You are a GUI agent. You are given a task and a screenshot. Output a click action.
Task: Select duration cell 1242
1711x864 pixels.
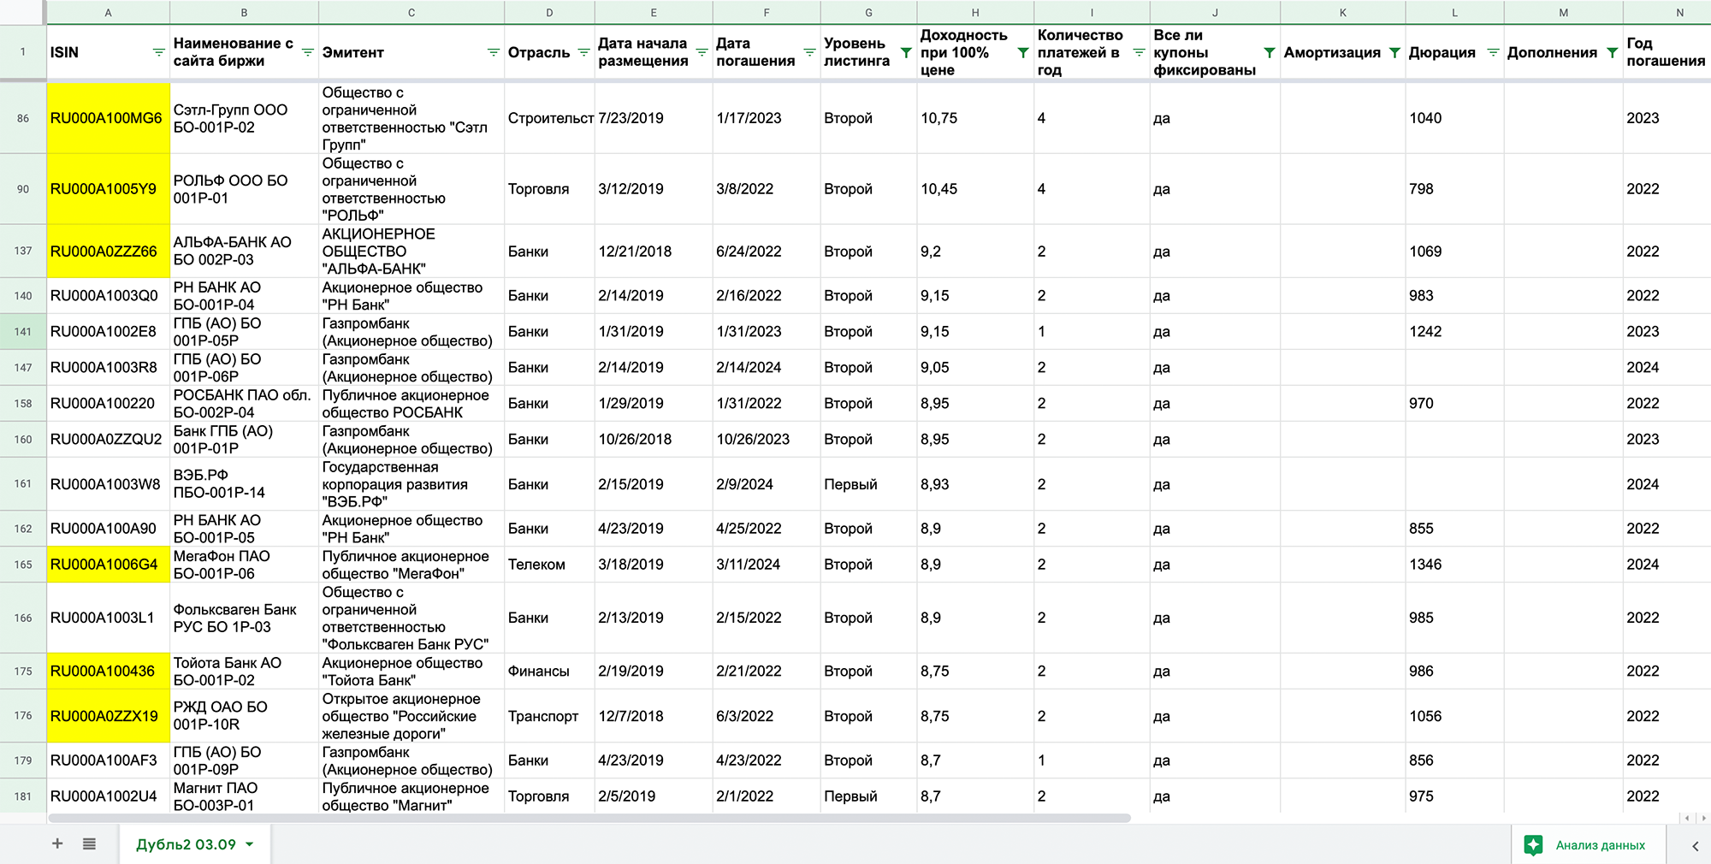coord(1454,331)
